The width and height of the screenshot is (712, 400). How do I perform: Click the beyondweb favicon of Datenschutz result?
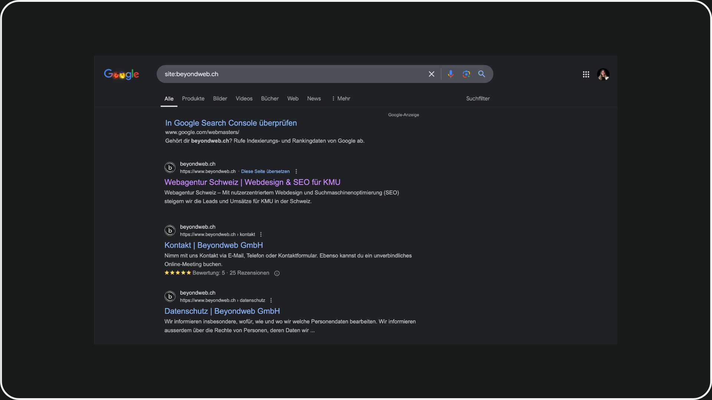(170, 296)
